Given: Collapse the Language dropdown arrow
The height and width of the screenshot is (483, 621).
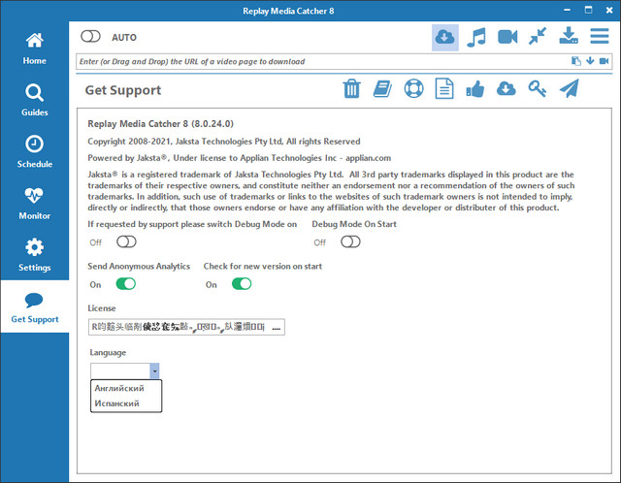Looking at the screenshot, I should (154, 370).
